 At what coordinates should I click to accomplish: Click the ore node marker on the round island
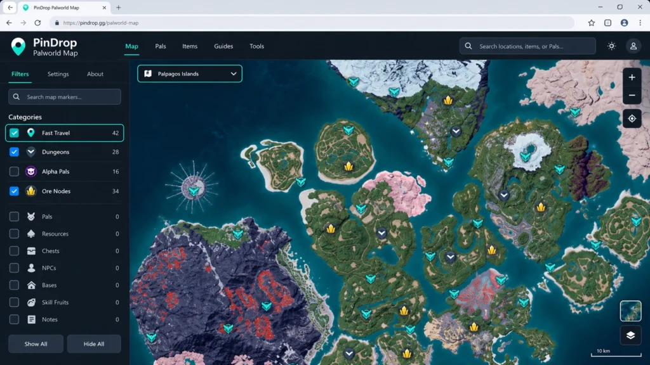[x=348, y=167]
